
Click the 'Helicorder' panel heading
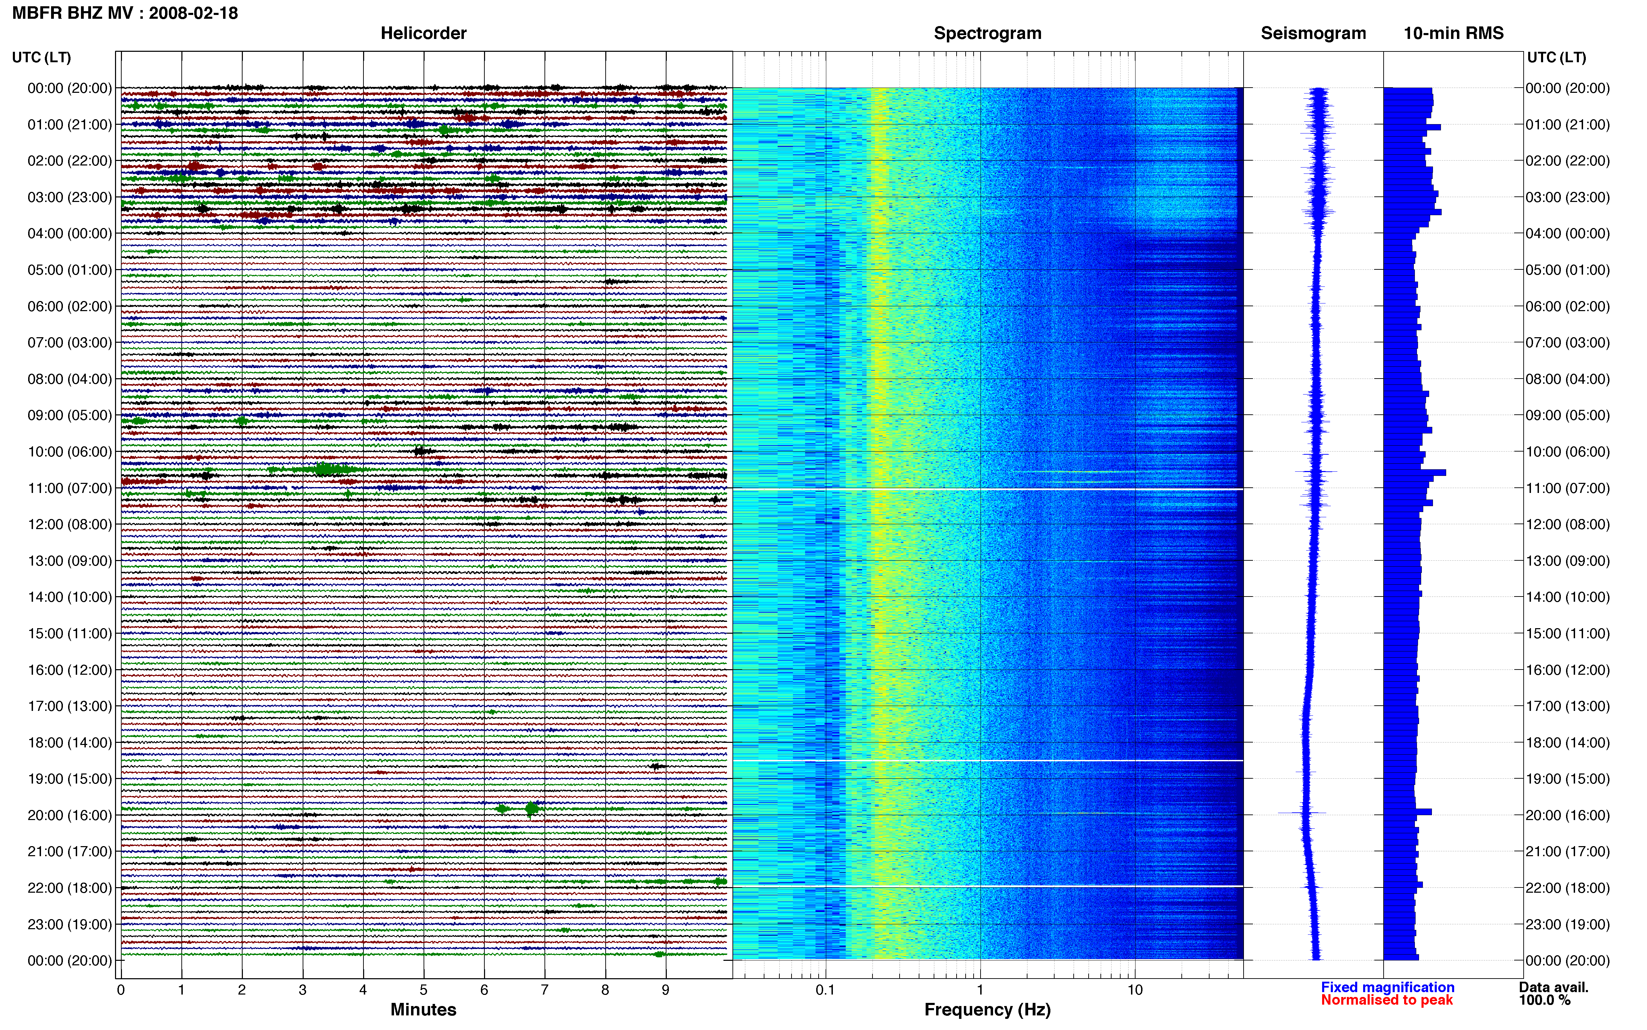pos(424,33)
